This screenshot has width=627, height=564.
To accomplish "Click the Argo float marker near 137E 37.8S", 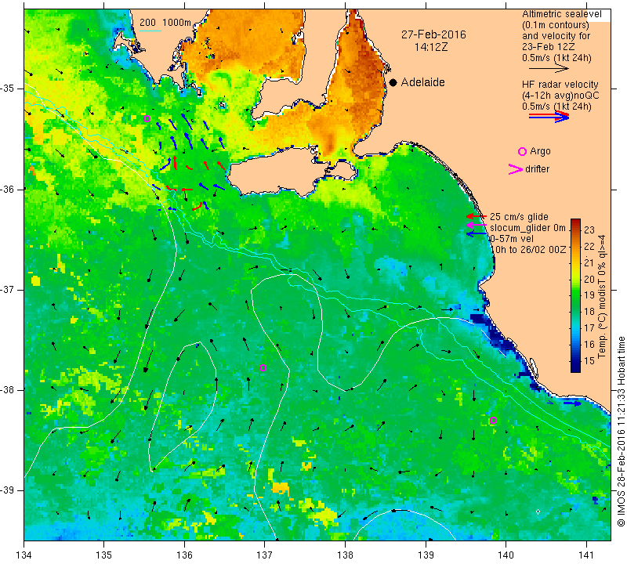I will 263,368.
